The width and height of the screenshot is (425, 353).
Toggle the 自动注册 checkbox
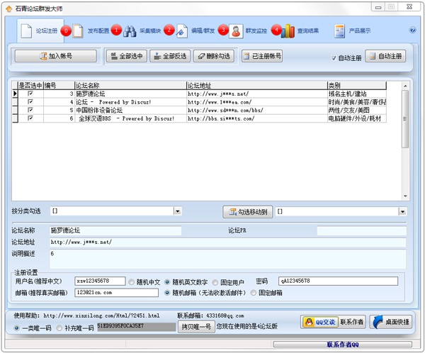click(x=334, y=58)
